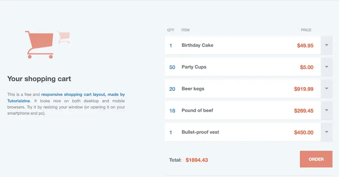The image size is (339, 177).
Task: Click the Your shopping cart heading
Action: 39,79
